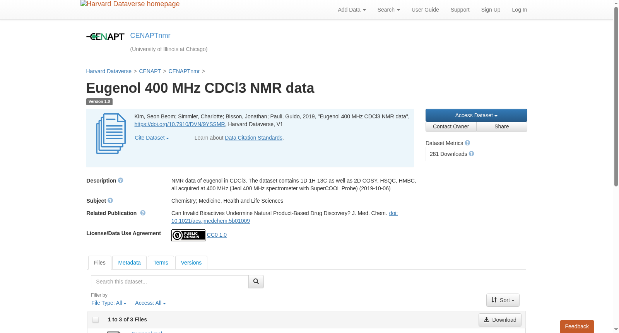Open the Sort dropdown
This screenshot has width=619, height=333.
(503, 300)
